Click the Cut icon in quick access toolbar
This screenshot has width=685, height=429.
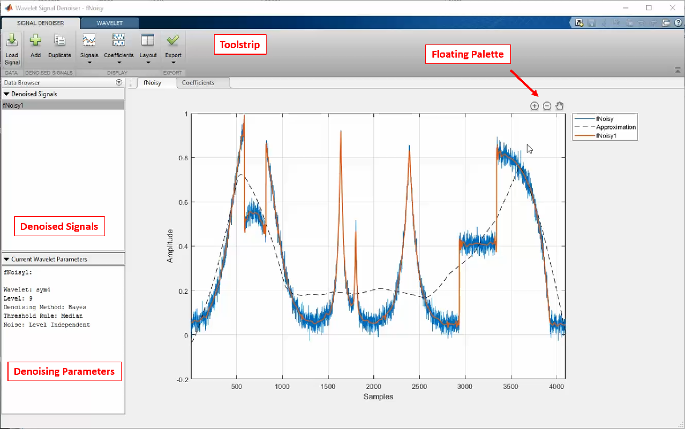pyautogui.click(x=604, y=23)
